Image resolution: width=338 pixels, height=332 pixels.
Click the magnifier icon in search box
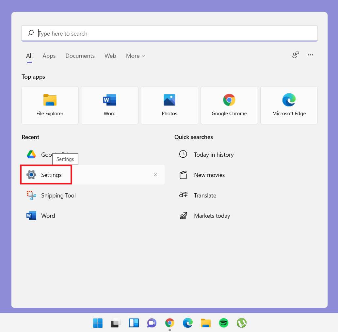31,33
